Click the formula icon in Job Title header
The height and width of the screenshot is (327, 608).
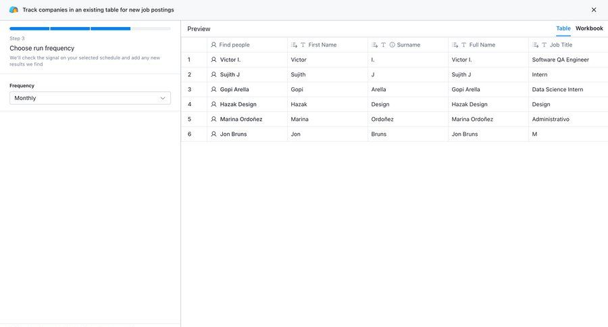coord(535,45)
